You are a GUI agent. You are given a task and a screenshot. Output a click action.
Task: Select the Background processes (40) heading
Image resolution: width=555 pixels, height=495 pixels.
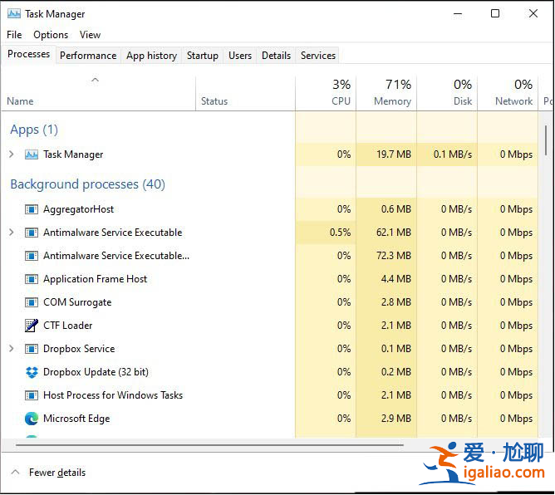point(87,184)
